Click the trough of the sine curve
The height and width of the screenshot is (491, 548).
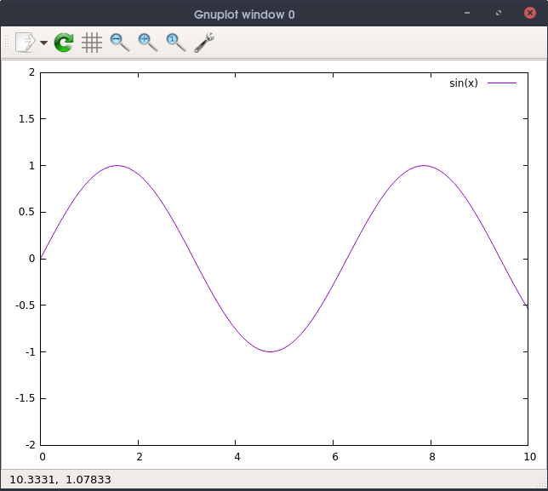point(271,351)
